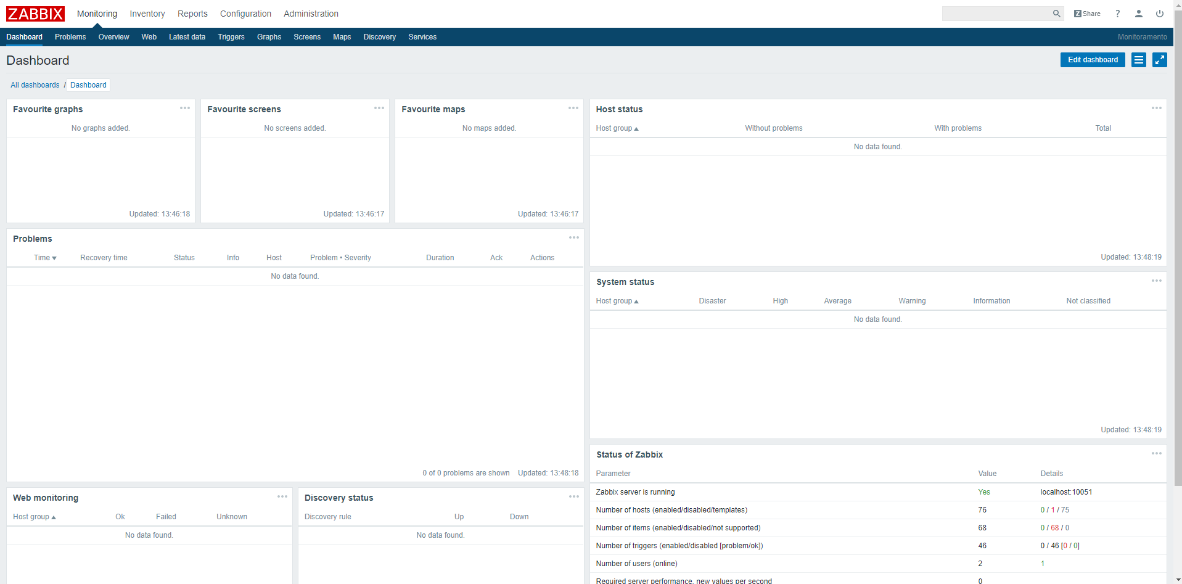Open the help question mark icon
Viewport: 1182px width, 584px height.
[x=1117, y=14]
